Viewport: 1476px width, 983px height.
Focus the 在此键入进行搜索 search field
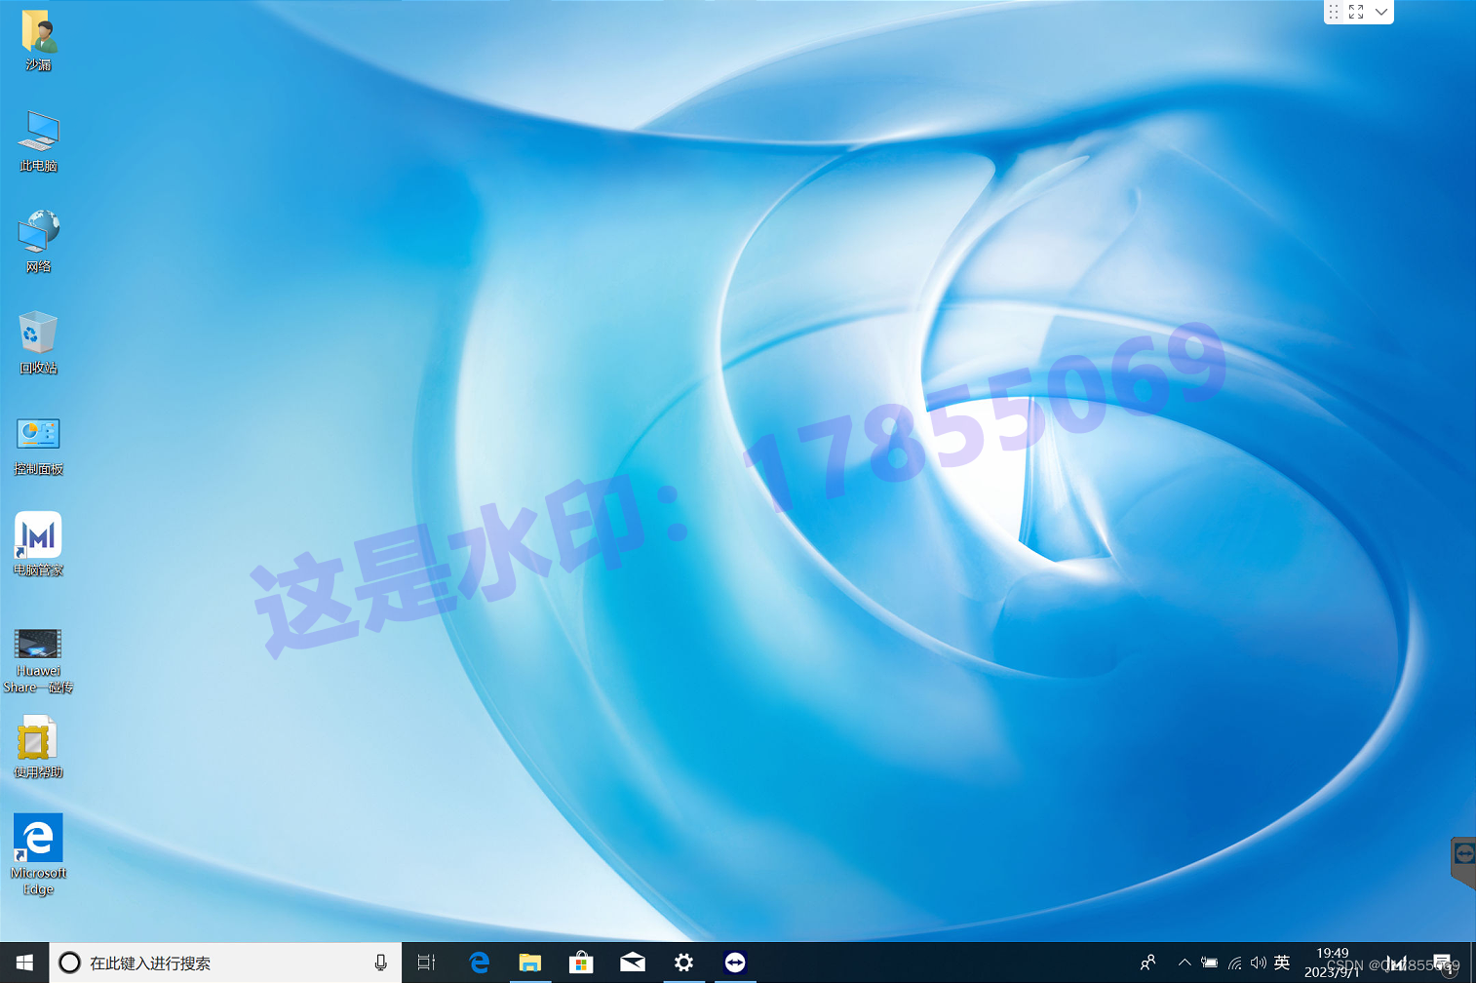click(x=225, y=963)
